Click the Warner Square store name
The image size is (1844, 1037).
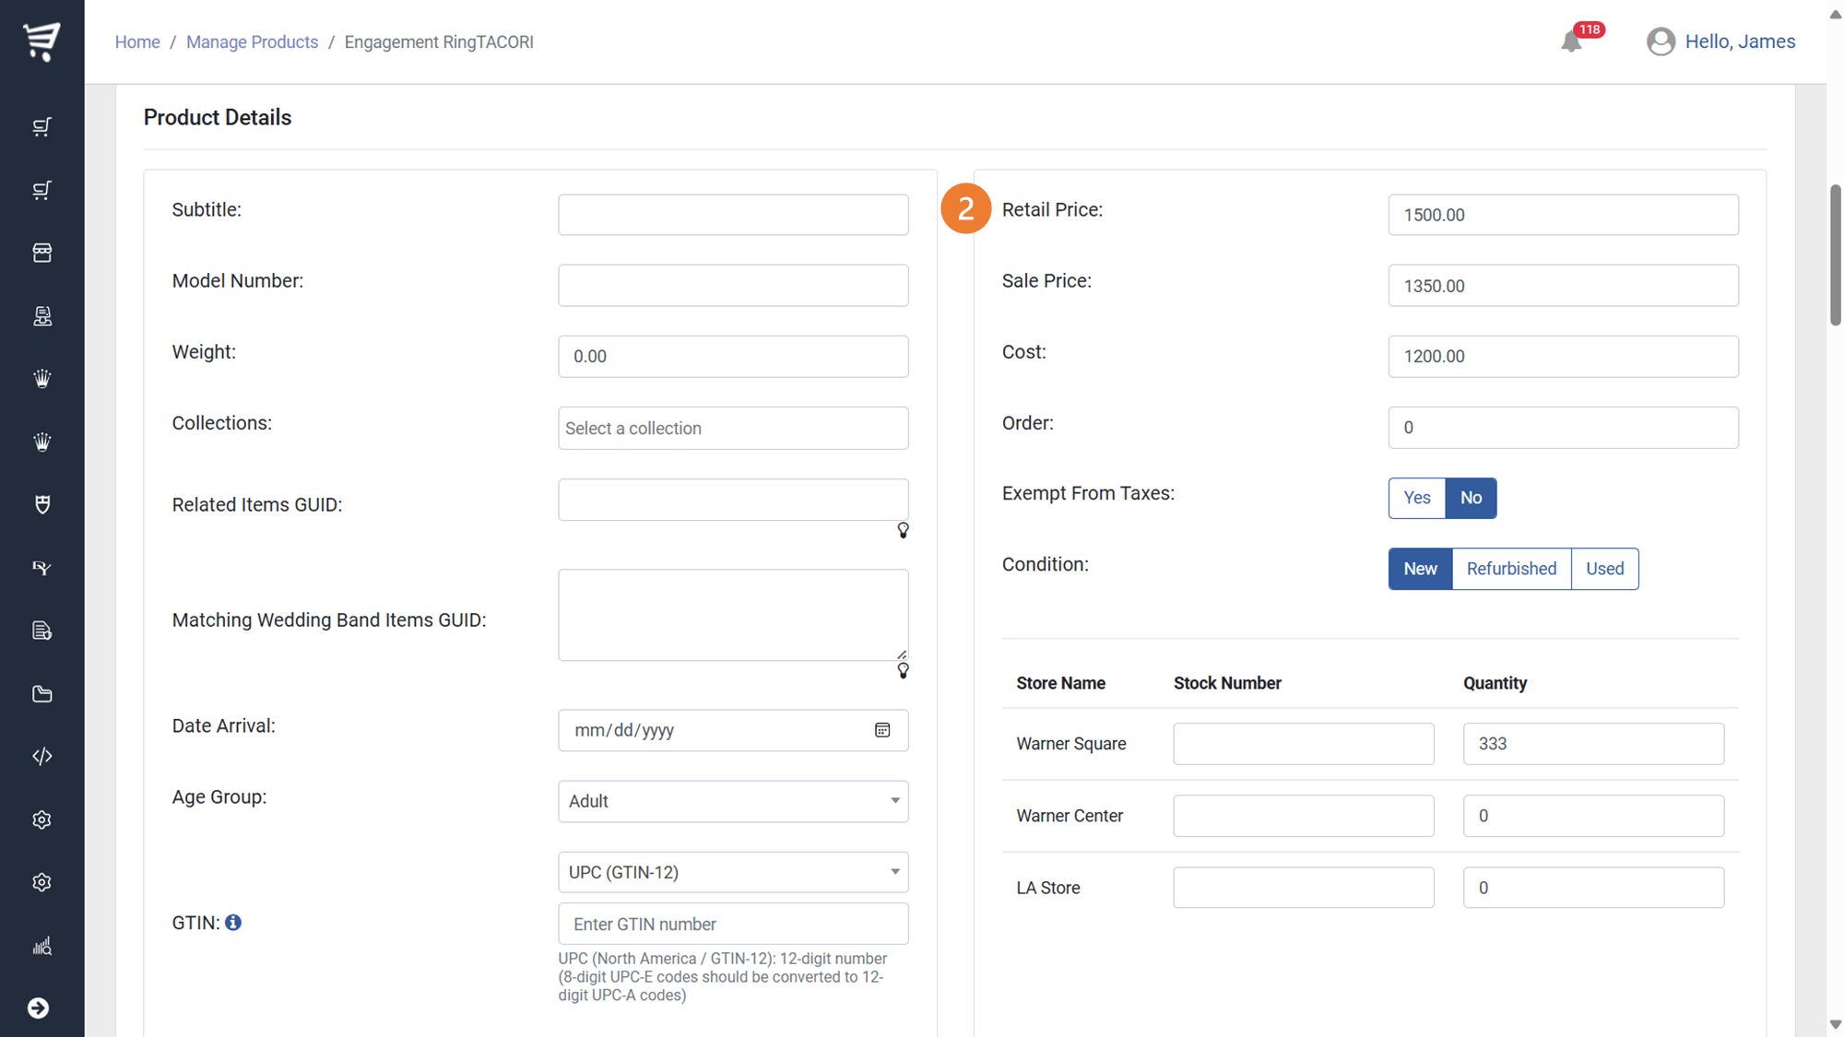pos(1071,744)
